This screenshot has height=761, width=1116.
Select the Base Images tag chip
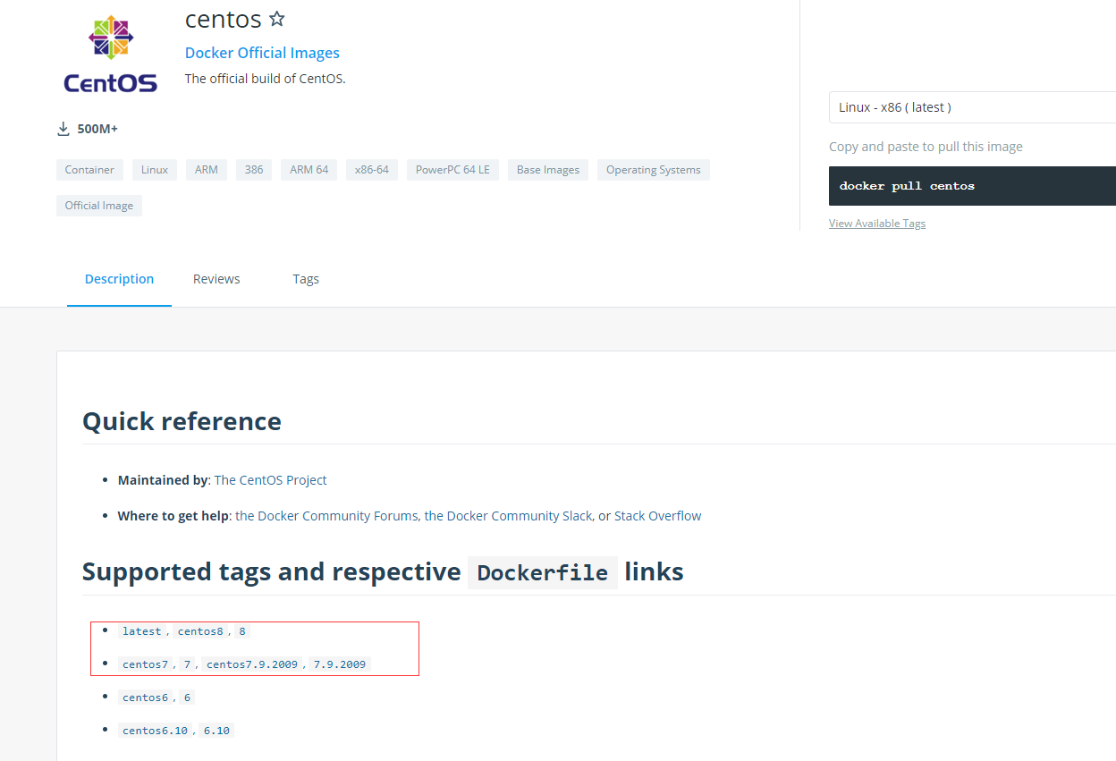pyautogui.click(x=548, y=170)
